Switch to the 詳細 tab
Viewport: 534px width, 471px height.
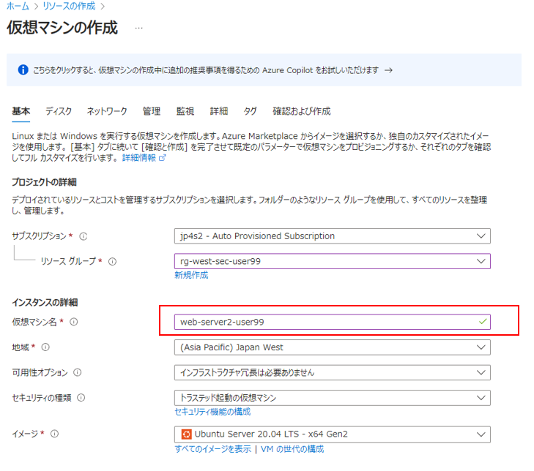219,111
